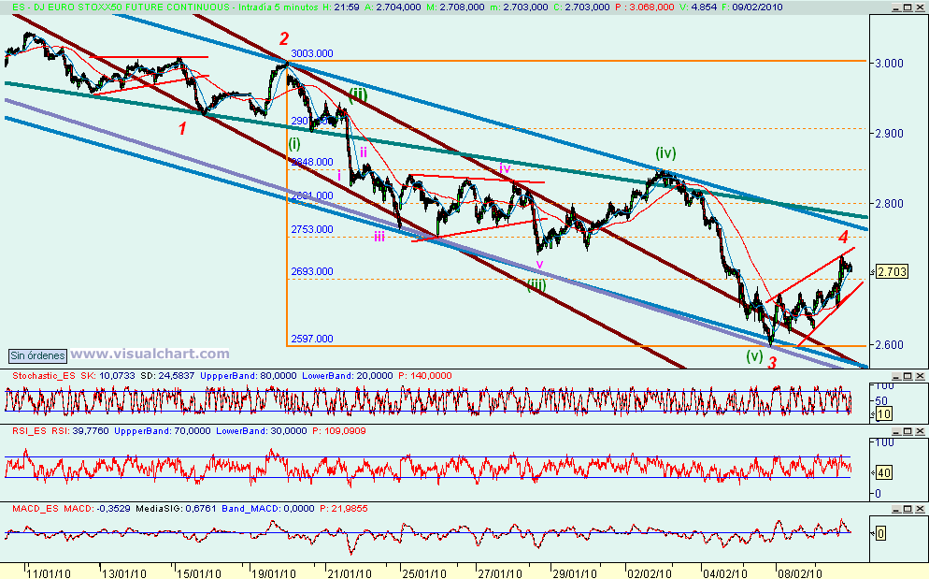Open the www.visualchart.com watermark link
The image size is (929, 579).
150,354
